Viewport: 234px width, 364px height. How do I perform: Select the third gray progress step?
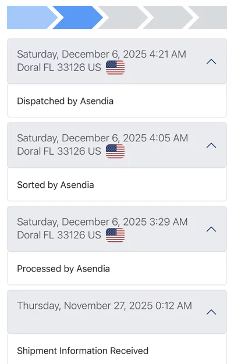123,17
